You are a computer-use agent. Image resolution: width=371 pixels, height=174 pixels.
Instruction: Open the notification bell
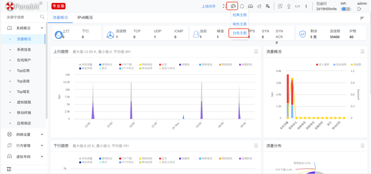point(242,6)
